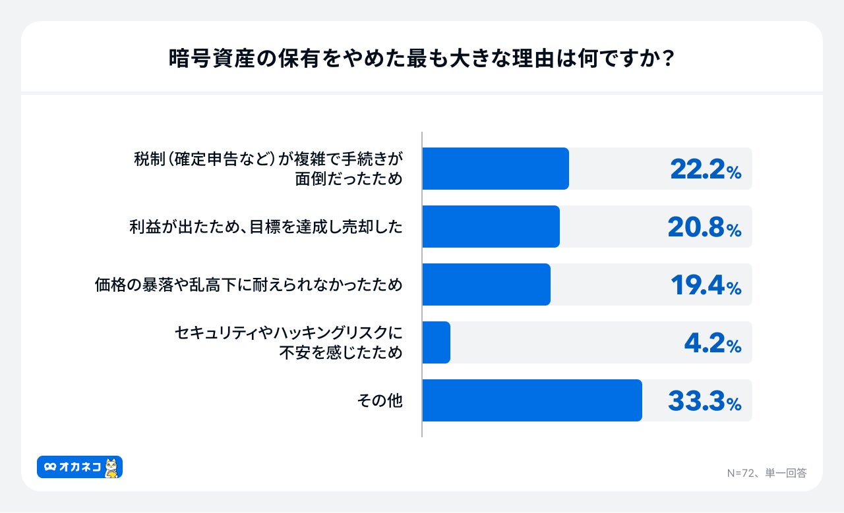Click the オカネコ logo text
Image resolution: width=844 pixels, height=513 pixels.
79,467
